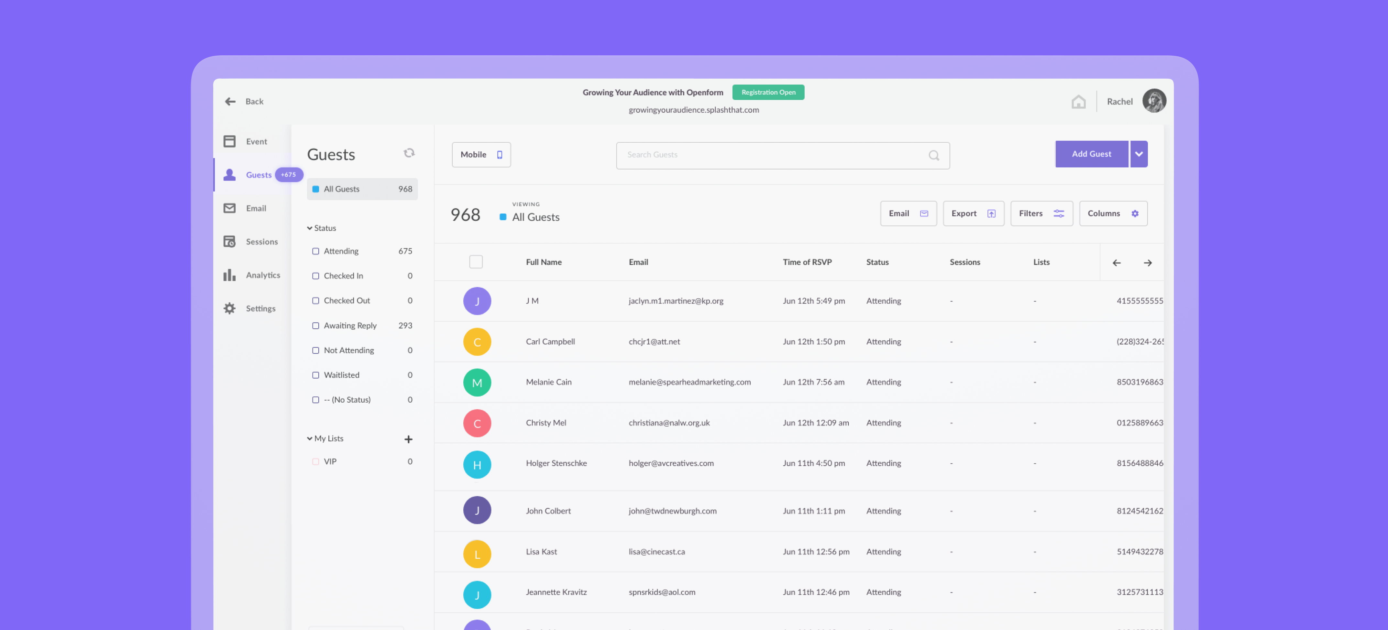
Task: Enable the Awaiting Reply filter checkbox
Action: pos(315,325)
